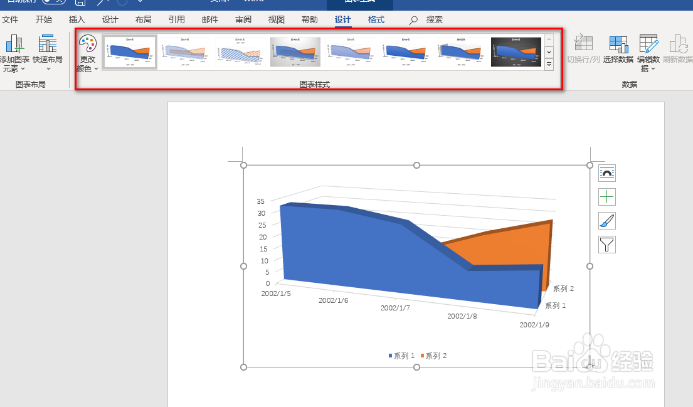
Task: Click the Chart Filters funnel button
Action: coord(607,245)
